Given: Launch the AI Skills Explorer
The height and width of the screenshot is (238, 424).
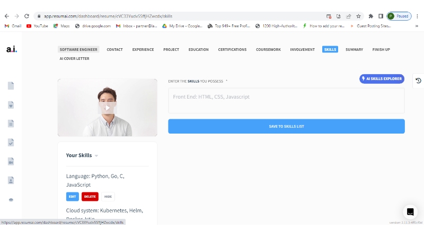Looking at the screenshot, I should (382, 78).
